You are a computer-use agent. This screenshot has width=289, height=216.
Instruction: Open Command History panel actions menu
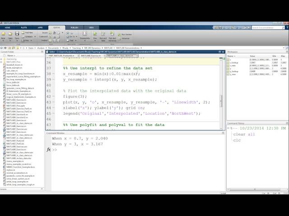click(287, 123)
